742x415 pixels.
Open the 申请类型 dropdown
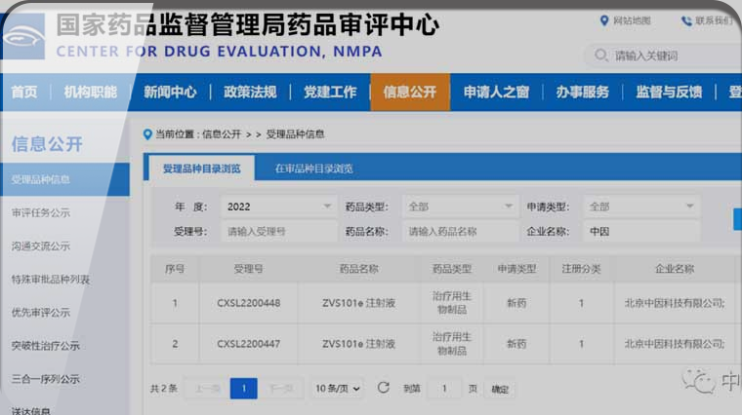point(641,207)
